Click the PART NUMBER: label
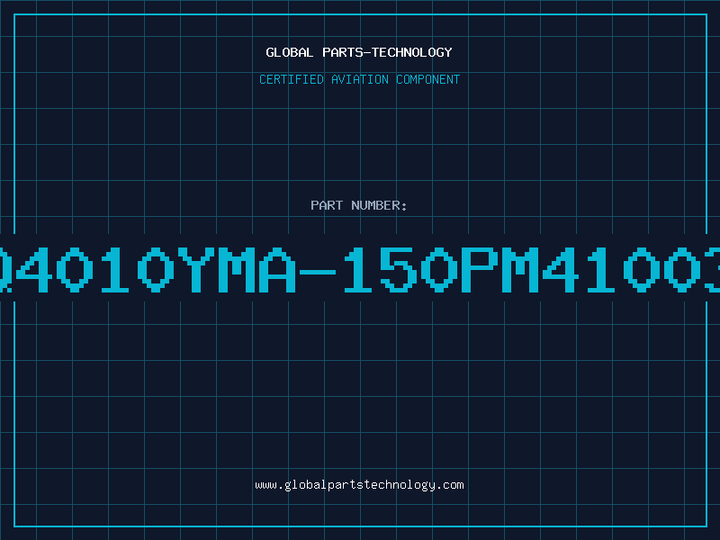720x540 pixels. coord(359,205)
